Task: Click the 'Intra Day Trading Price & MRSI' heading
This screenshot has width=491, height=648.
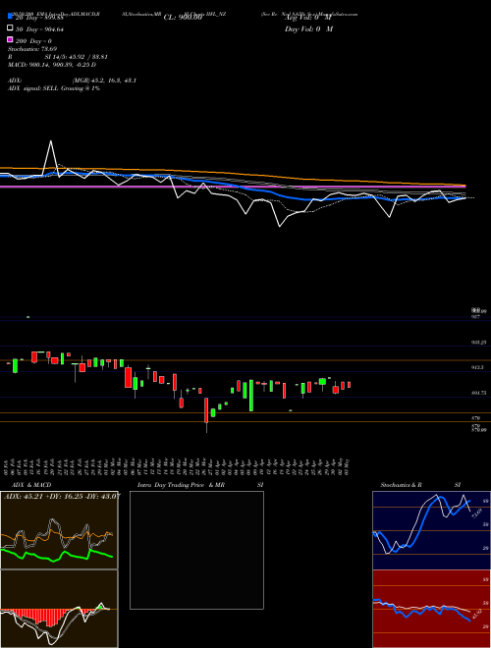Action: [200, 485]
